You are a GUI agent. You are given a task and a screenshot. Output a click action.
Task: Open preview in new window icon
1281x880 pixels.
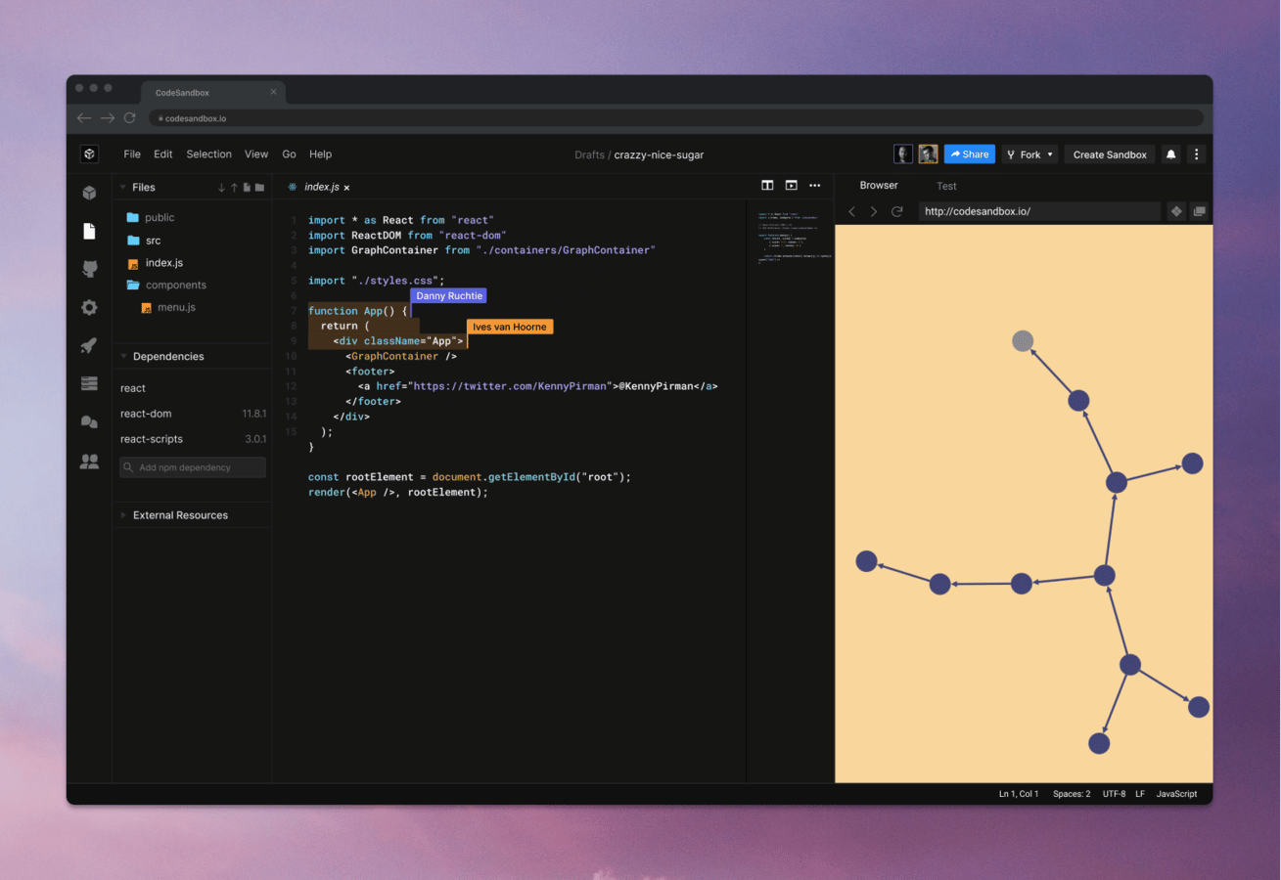[1199, 211]
